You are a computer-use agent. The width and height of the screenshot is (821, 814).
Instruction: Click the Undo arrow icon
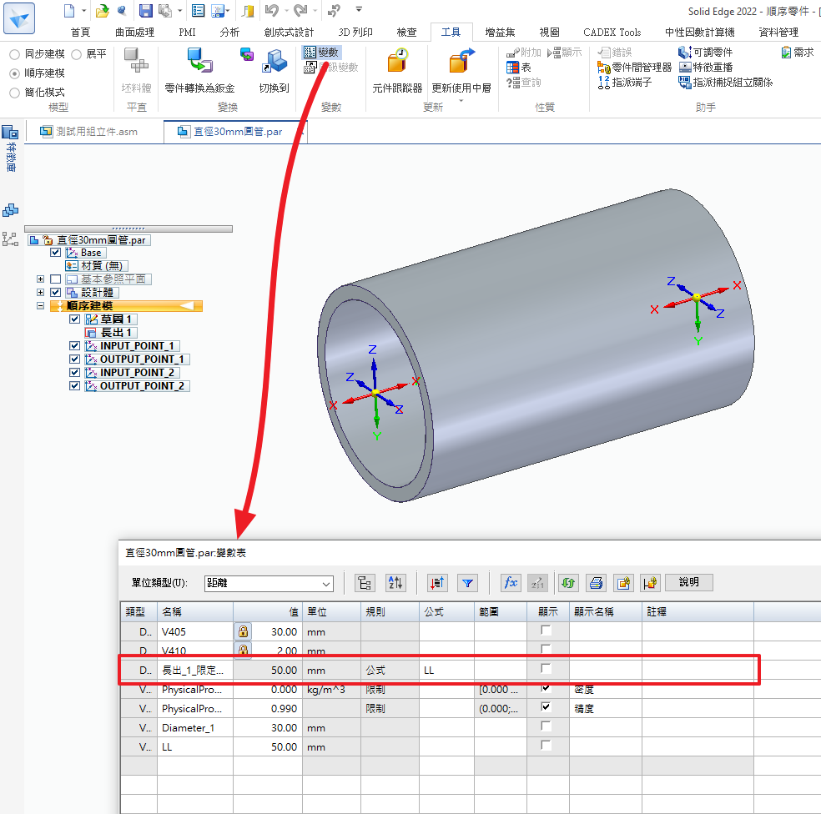click(272, 11)
